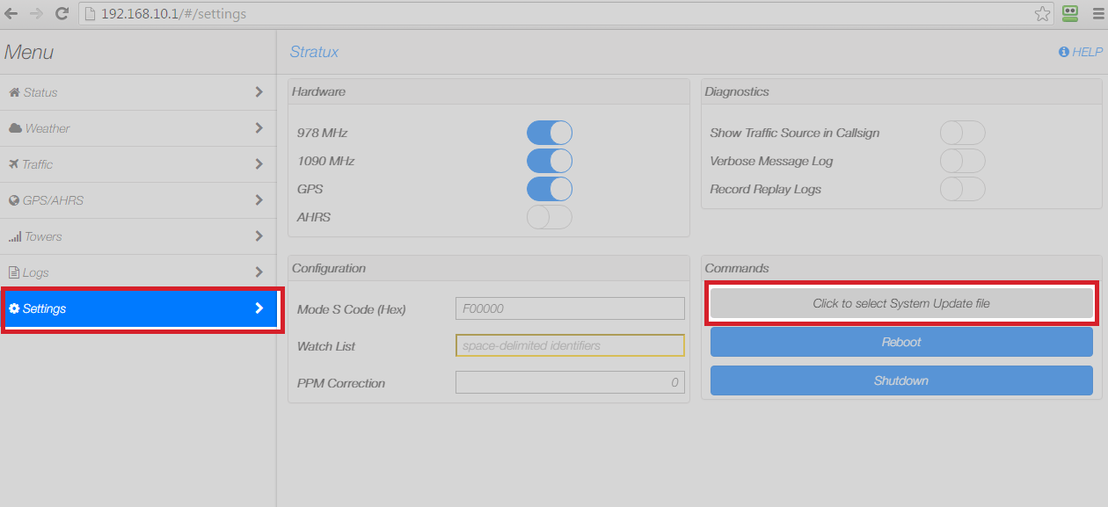Click the chevron in the Weather row
Viewport: 1108px width, 507px height.
[x=259, y=128]
